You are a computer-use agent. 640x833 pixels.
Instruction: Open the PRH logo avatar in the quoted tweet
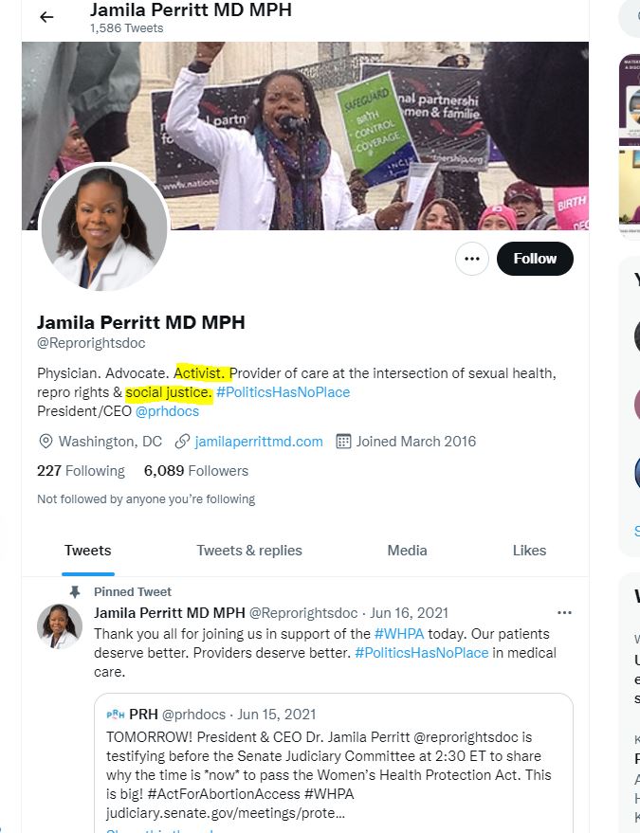pyautogui.click(x=116, y=715)
